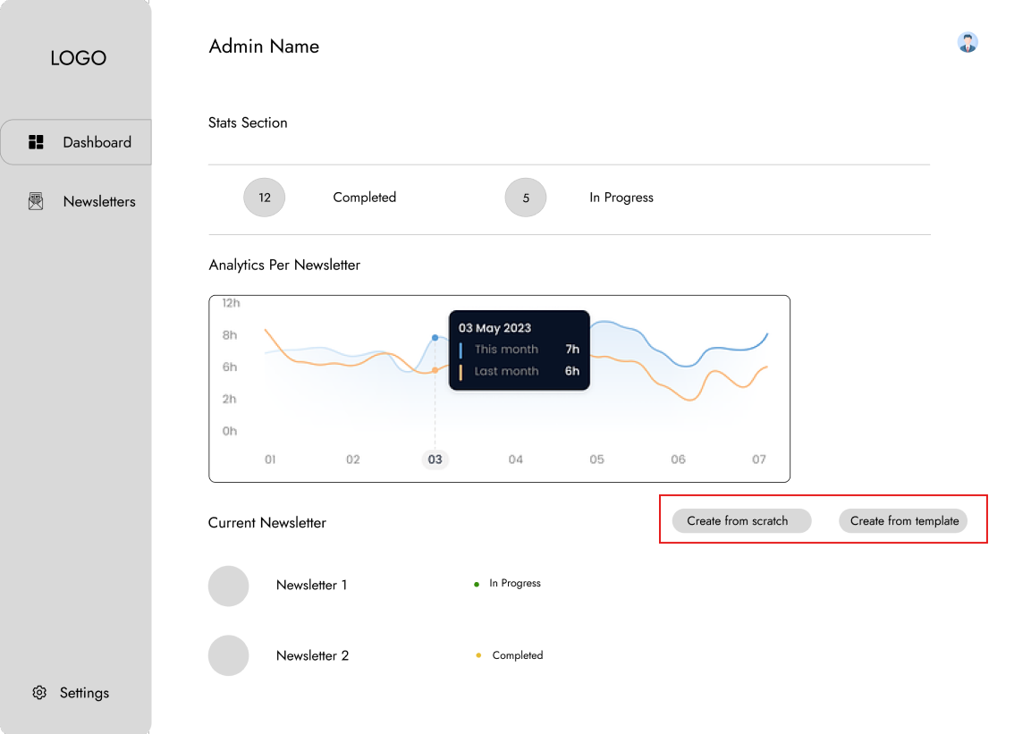Go to the Newsletters menu item
Viewport: 1031px width, 734px height.
pyautogui.click(x=99, y=201)
